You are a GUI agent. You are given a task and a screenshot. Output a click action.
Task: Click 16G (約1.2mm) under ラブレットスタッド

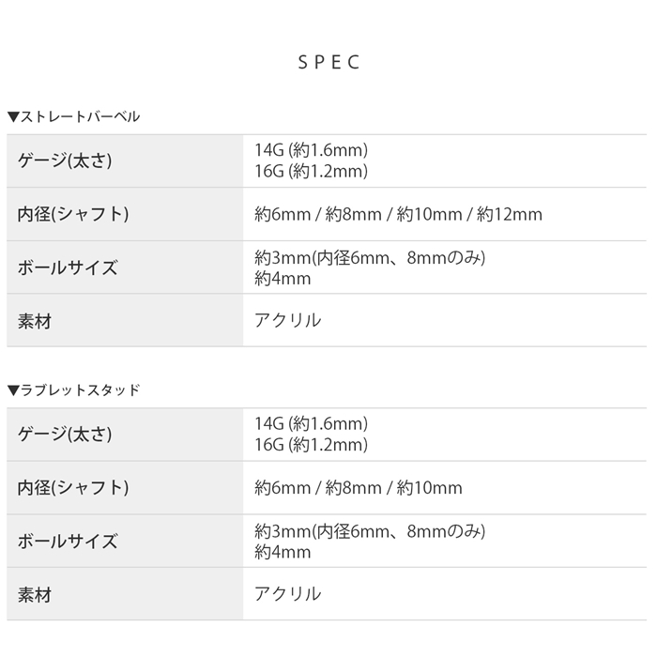pos(311,444)
